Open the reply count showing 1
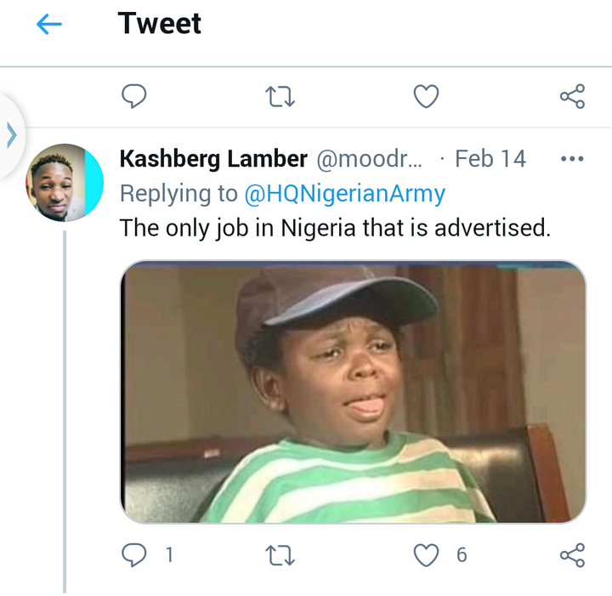612x596 pixels. 169,555
